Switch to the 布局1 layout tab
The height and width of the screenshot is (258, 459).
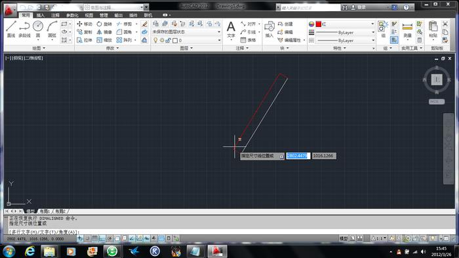tap(45, 211)
